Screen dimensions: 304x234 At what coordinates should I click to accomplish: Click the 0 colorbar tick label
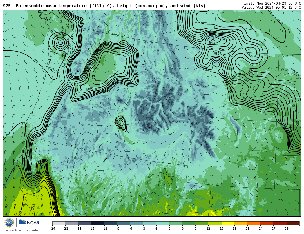(x=156, y=229)
